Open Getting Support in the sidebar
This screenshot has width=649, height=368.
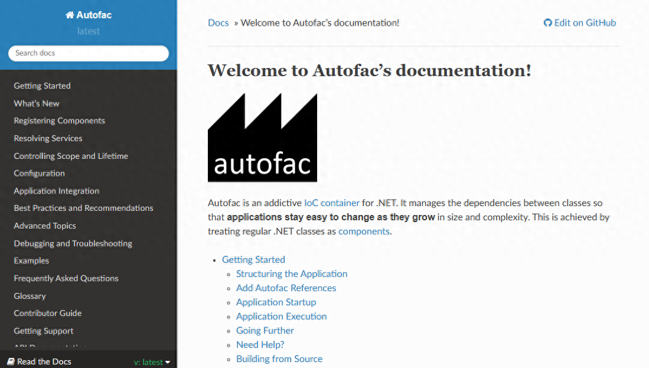44,331
